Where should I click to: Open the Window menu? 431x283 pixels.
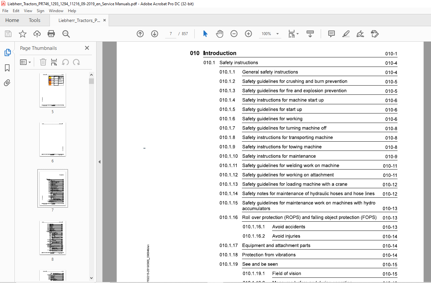point(56,11)
